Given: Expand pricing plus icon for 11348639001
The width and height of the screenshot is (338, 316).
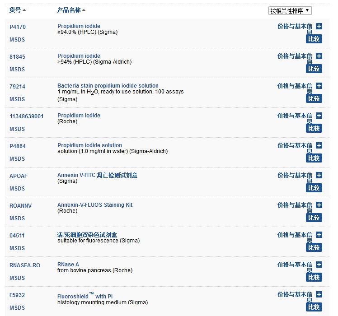Looking at the screenshot, I should (x=319, y=116).
